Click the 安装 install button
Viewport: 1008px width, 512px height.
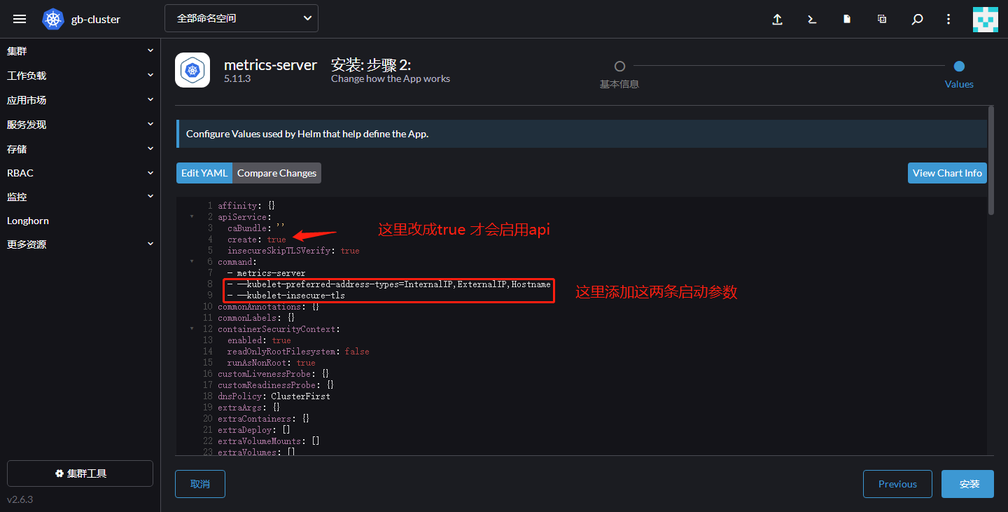(x=969, y=484)
